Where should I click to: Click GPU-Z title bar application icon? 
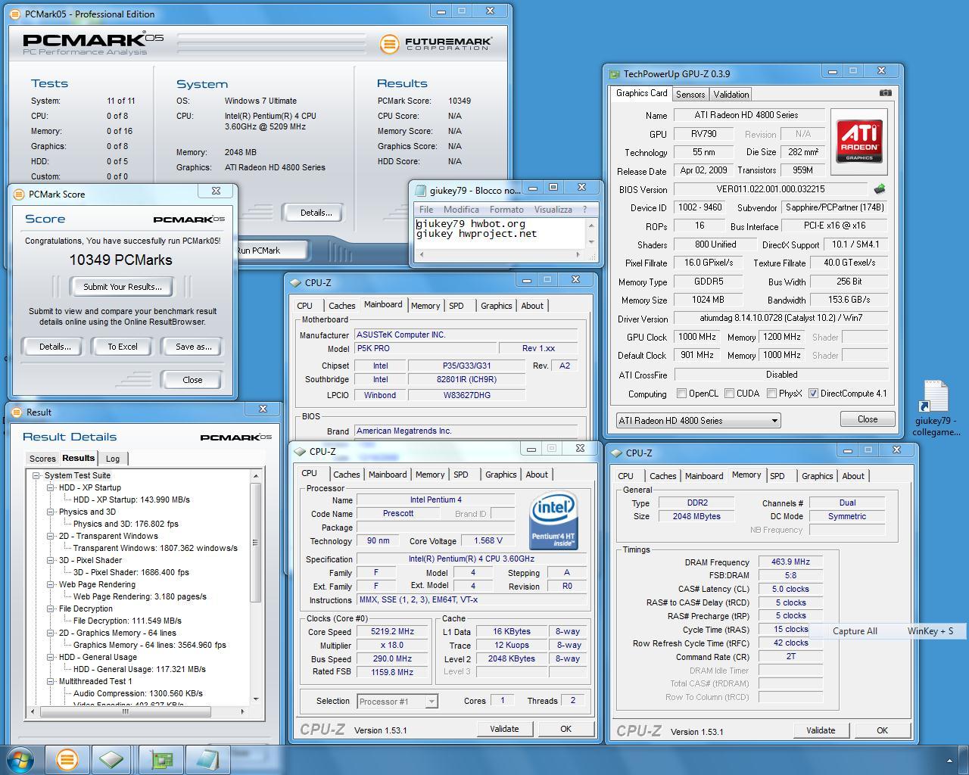click(614, 73)
